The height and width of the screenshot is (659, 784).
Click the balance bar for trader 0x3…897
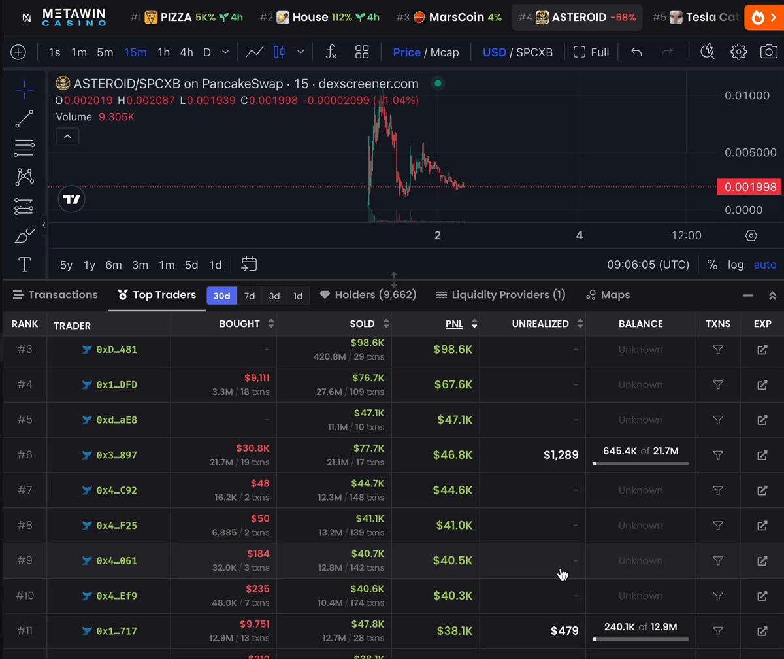coord(640,463)
